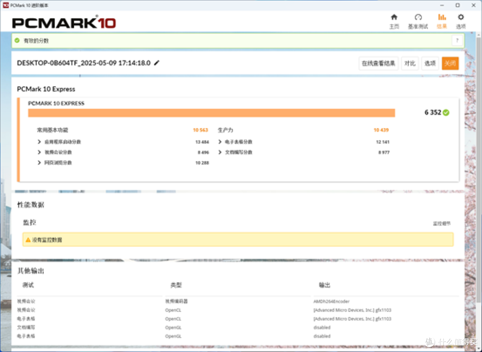
Task: Click the 其他输出 section heading
Action: 30,271
